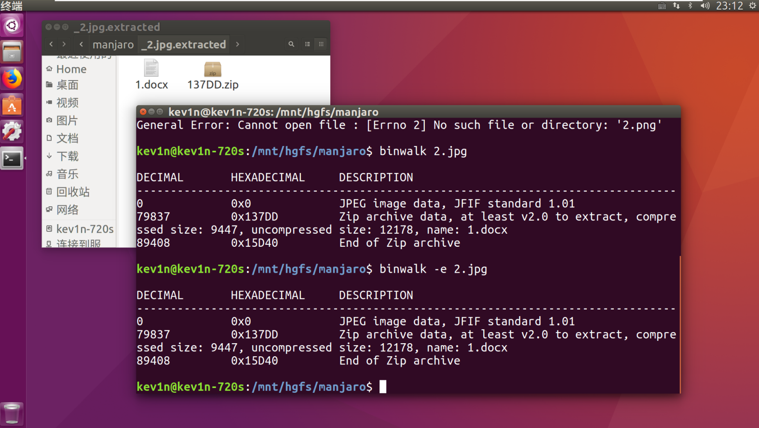759x428 pixels.
Task: Close the _2.jpg.extracted Files window
Action: pos(49,27)
